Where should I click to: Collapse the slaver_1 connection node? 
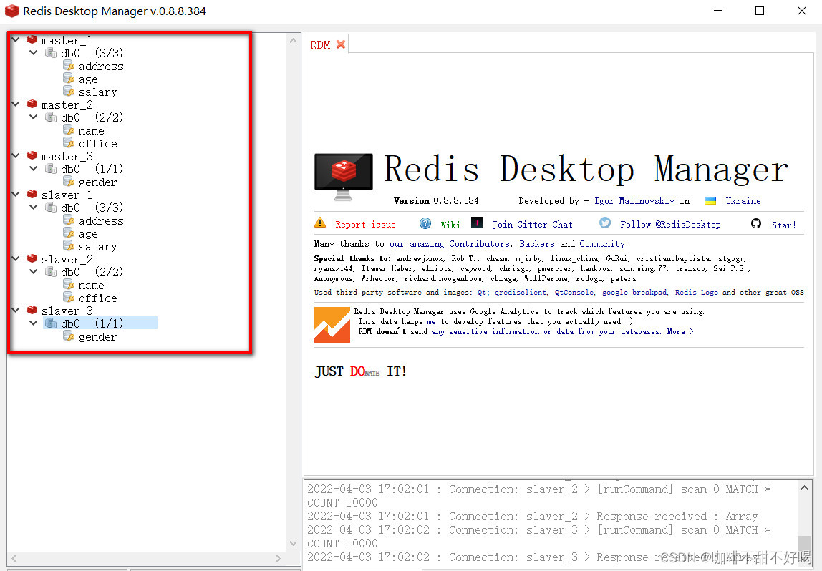point(16,194)
